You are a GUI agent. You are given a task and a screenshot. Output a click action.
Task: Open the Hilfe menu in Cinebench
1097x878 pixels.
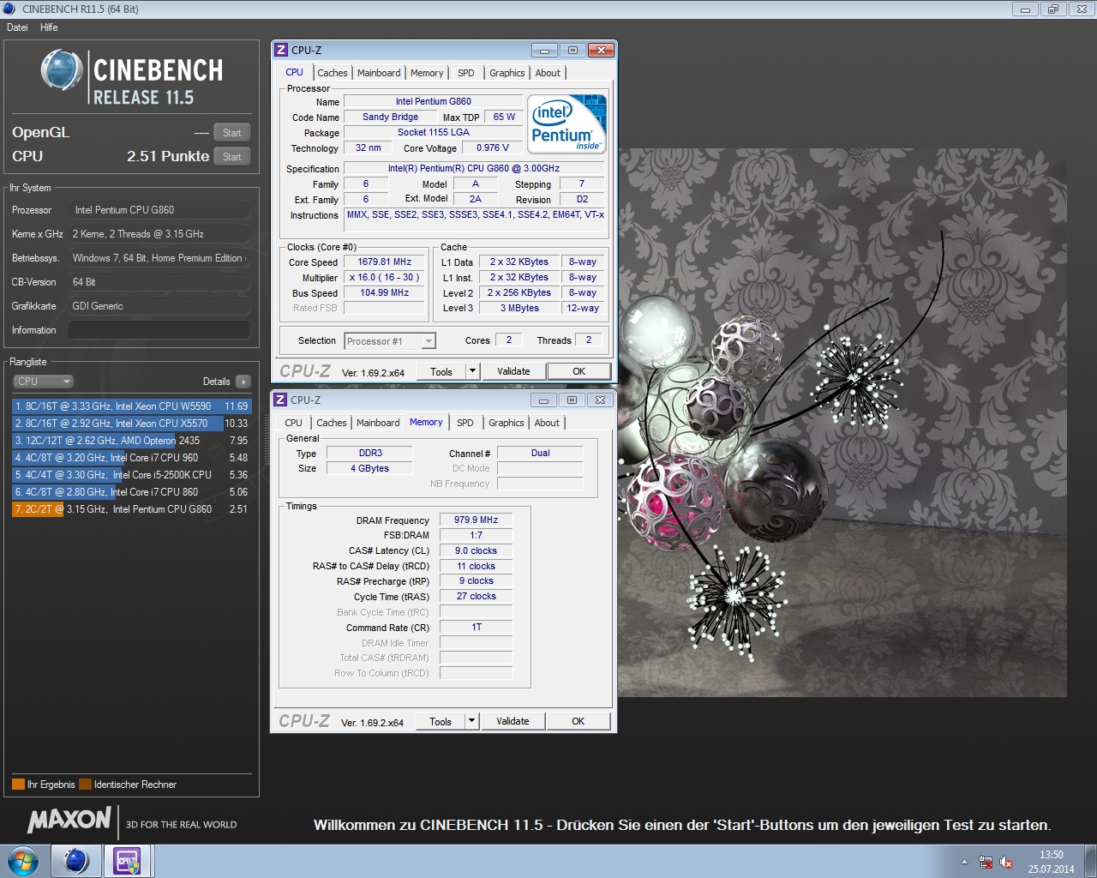[x=49, y=27]
